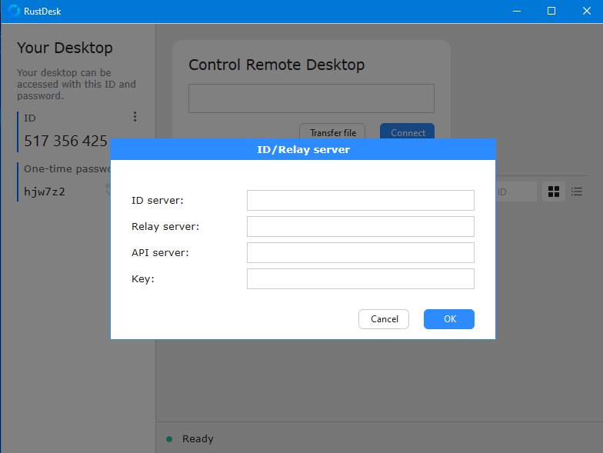Click the ID search box beside the view icons
The height and width of the screenshot is (453, 603).
pos(516,192)
